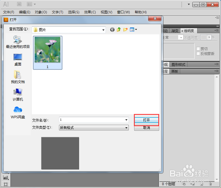Switch to the 渐变 tab
221x188 pixels.
[175, 31]
